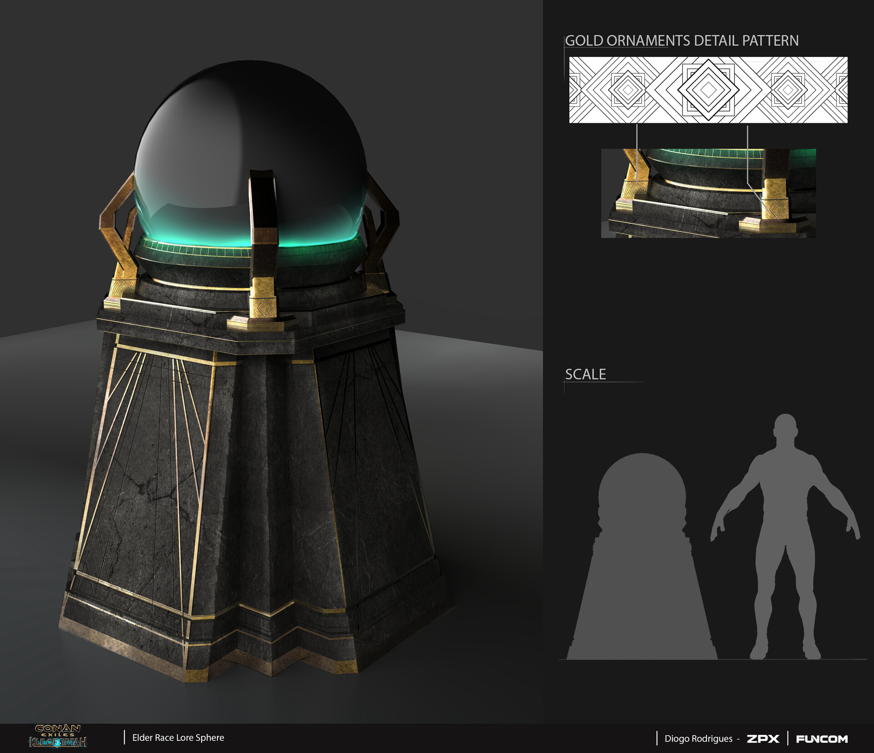
Task: Open the gold ornament line pattern image
Action: [x=708, y=90]
